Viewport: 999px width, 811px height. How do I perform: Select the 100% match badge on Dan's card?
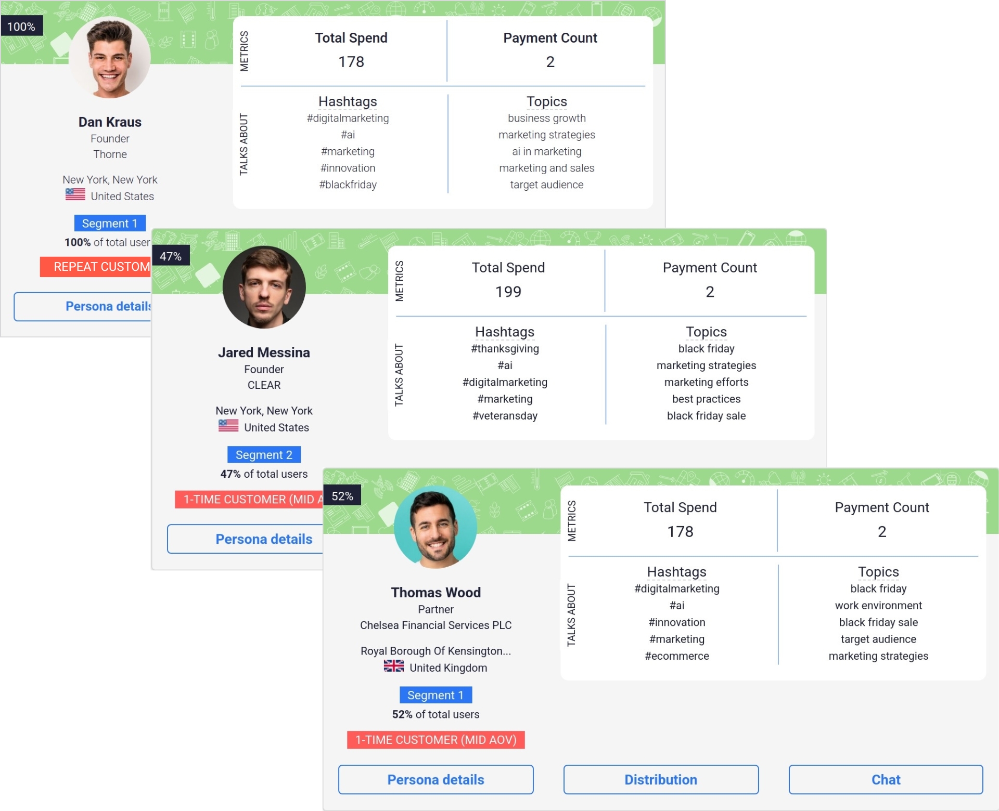tap(22, 25)
